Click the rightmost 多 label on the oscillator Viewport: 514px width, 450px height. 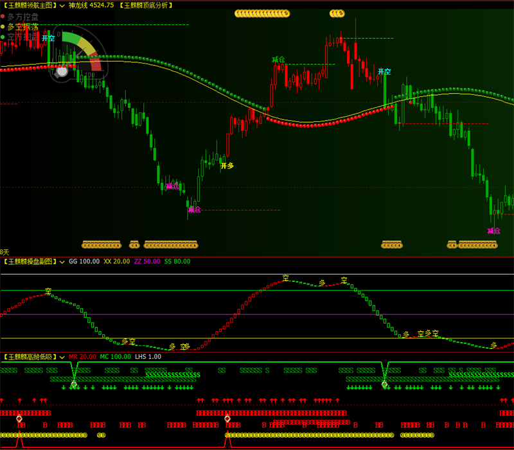tap(493, 345)
